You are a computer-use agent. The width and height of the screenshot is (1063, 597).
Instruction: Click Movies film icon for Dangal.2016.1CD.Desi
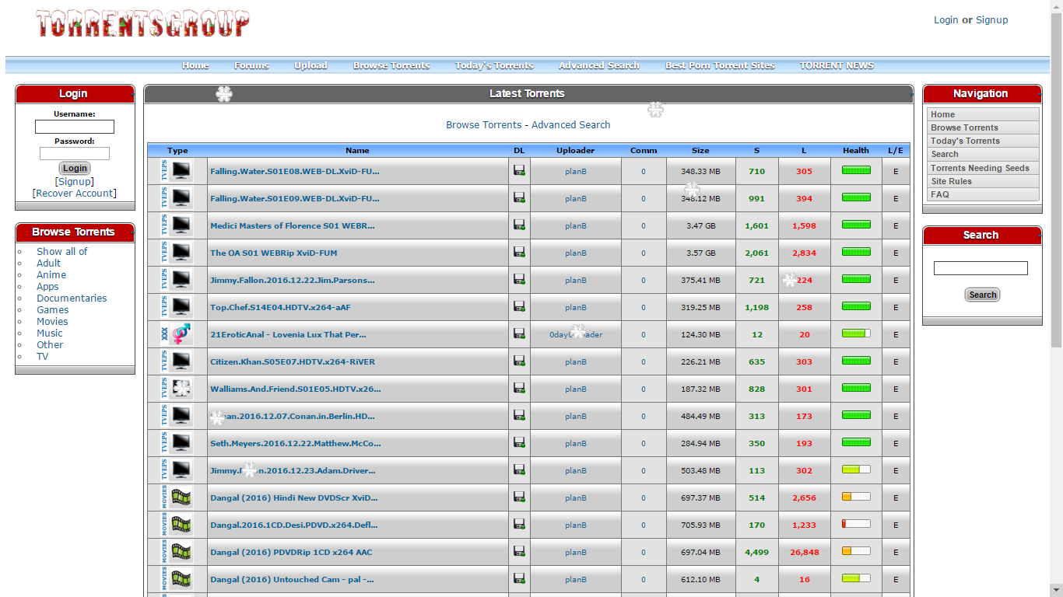[177, 525]
